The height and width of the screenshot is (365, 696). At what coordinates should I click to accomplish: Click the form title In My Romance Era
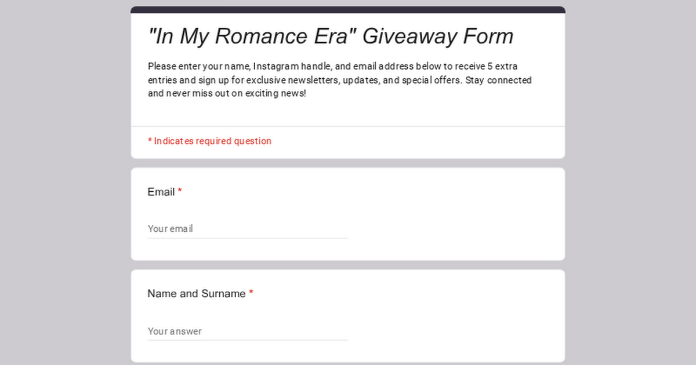coord(331,36)
